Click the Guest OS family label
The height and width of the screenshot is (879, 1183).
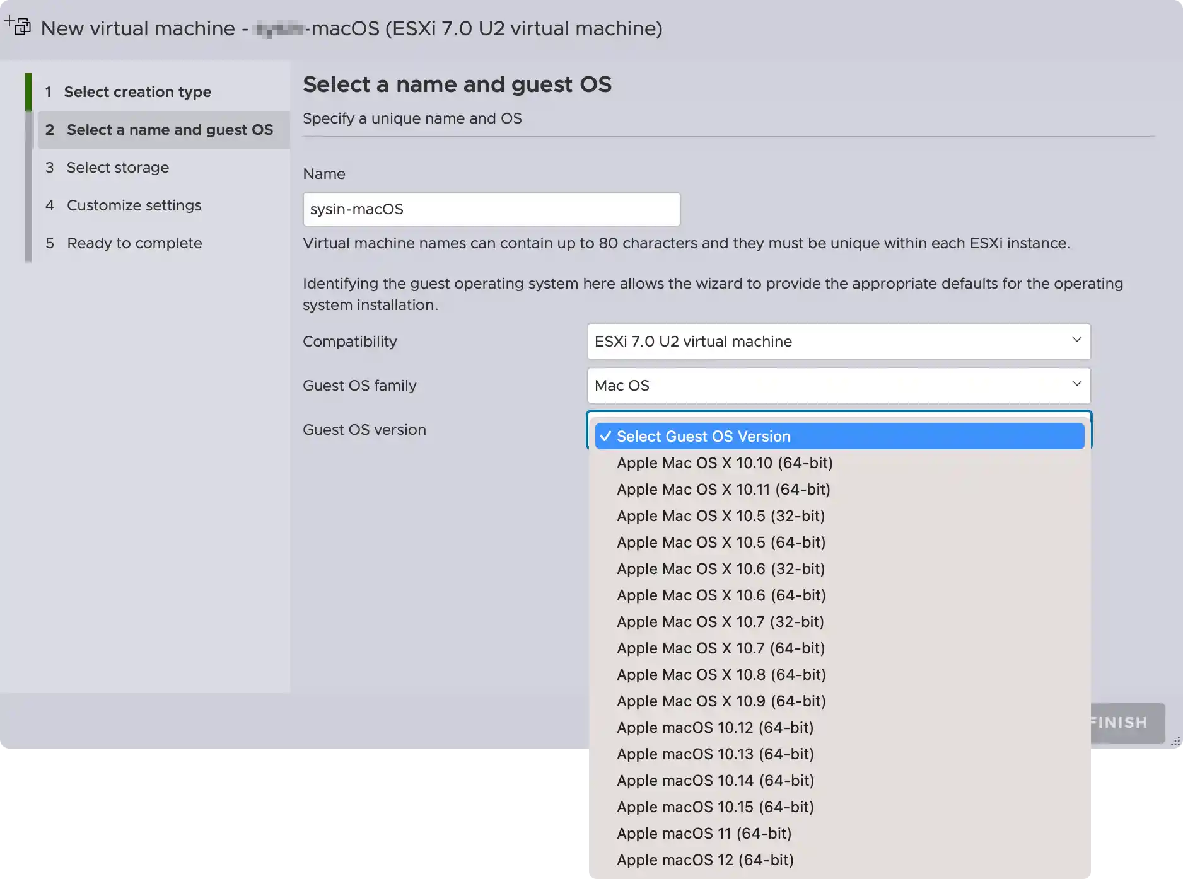(x=359, y=386)
